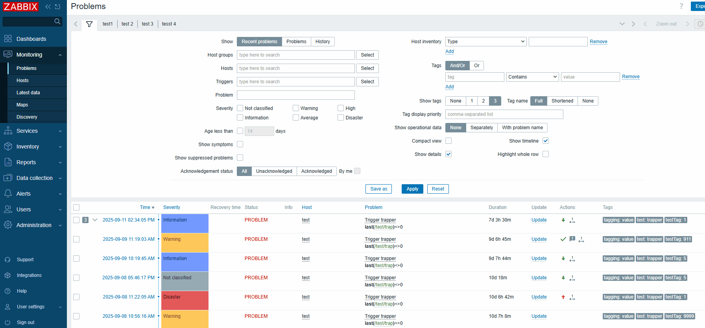The image size is (705, 328).
Task: Click Update link for the Disaster problem
Action: 539,297
